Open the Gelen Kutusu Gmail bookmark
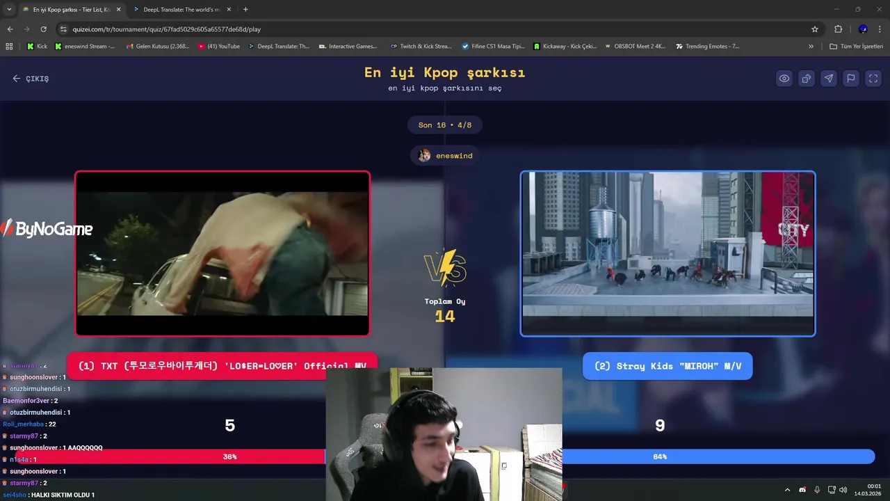The height and width of the screenshot is (501, 890). coord(158,47)
